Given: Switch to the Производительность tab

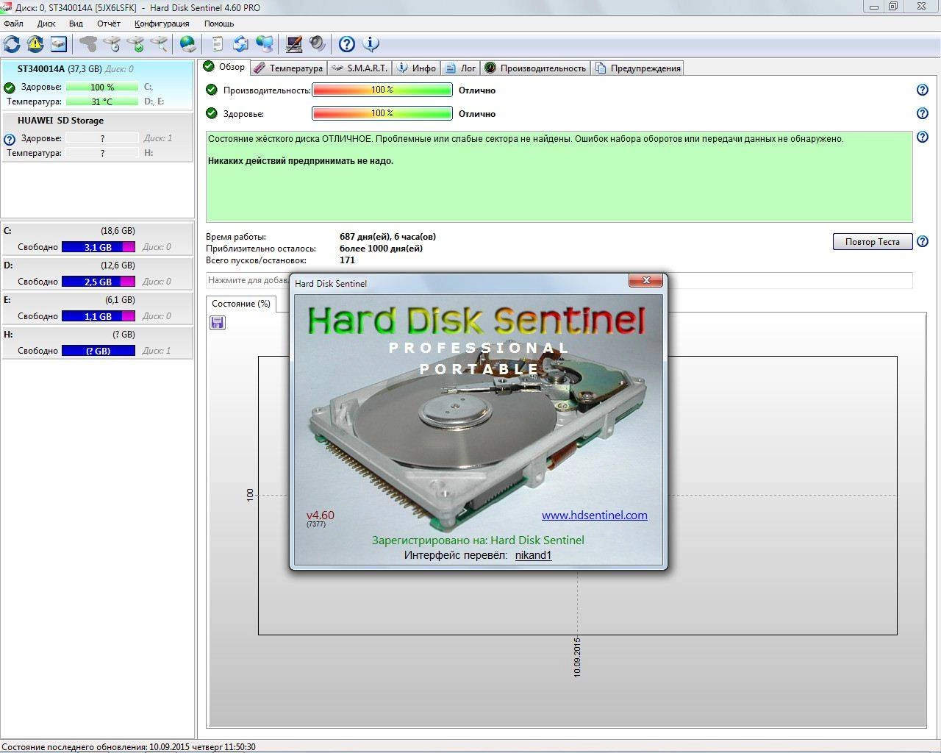Looking at the screenshot, I should point(535,68).
